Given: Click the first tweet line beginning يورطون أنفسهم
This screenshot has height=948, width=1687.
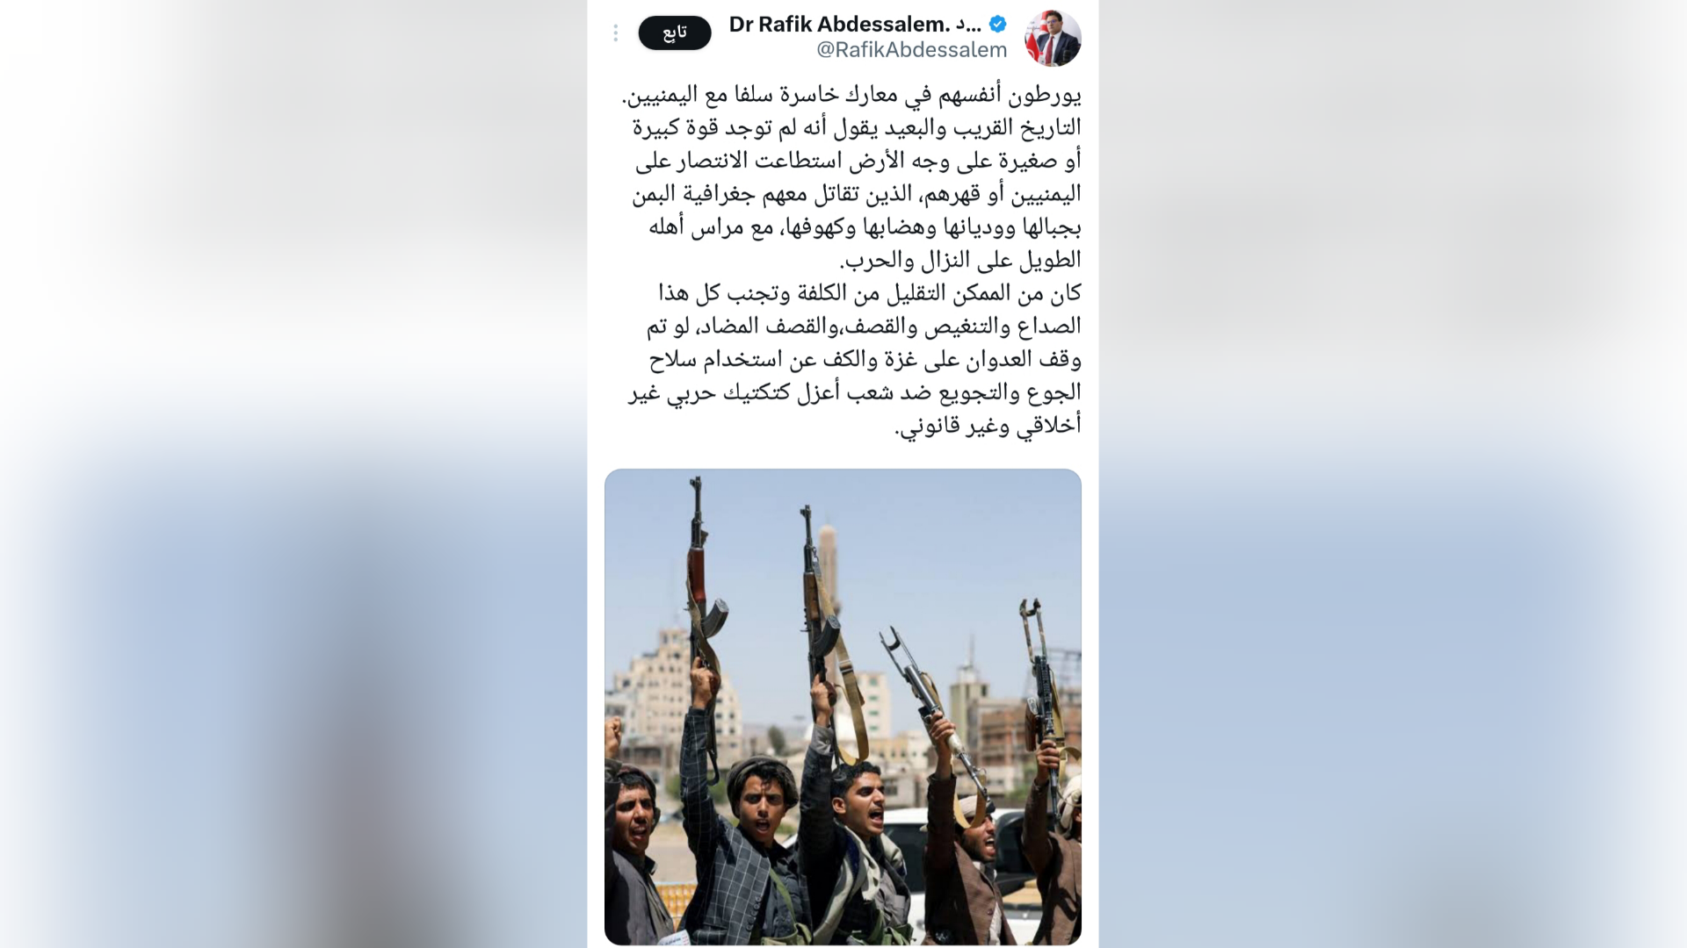Looking at the screenshot, I should point(851,94).
